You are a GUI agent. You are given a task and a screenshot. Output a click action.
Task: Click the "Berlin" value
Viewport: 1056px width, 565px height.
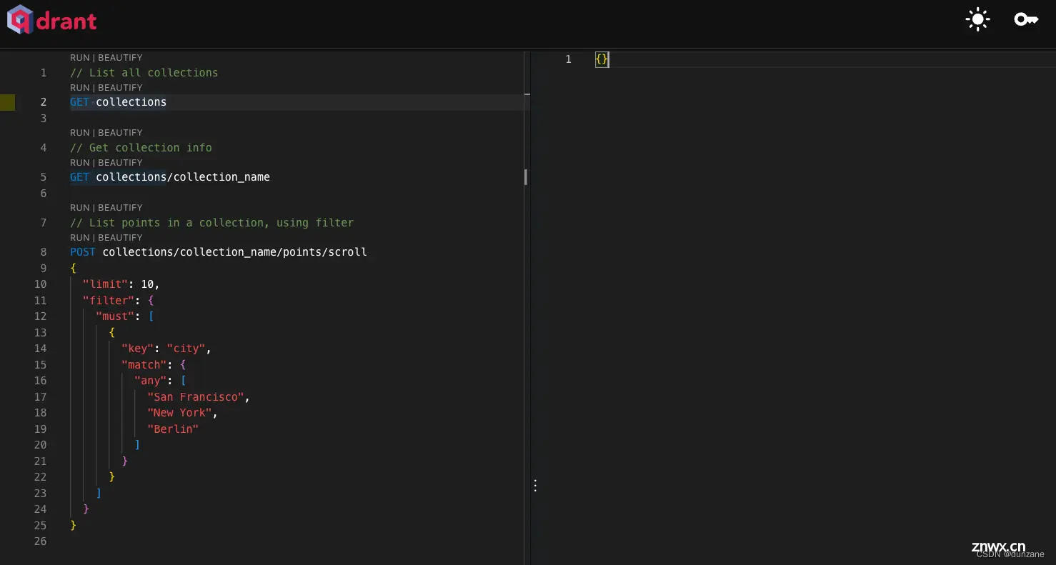click(x=173, y=429)
